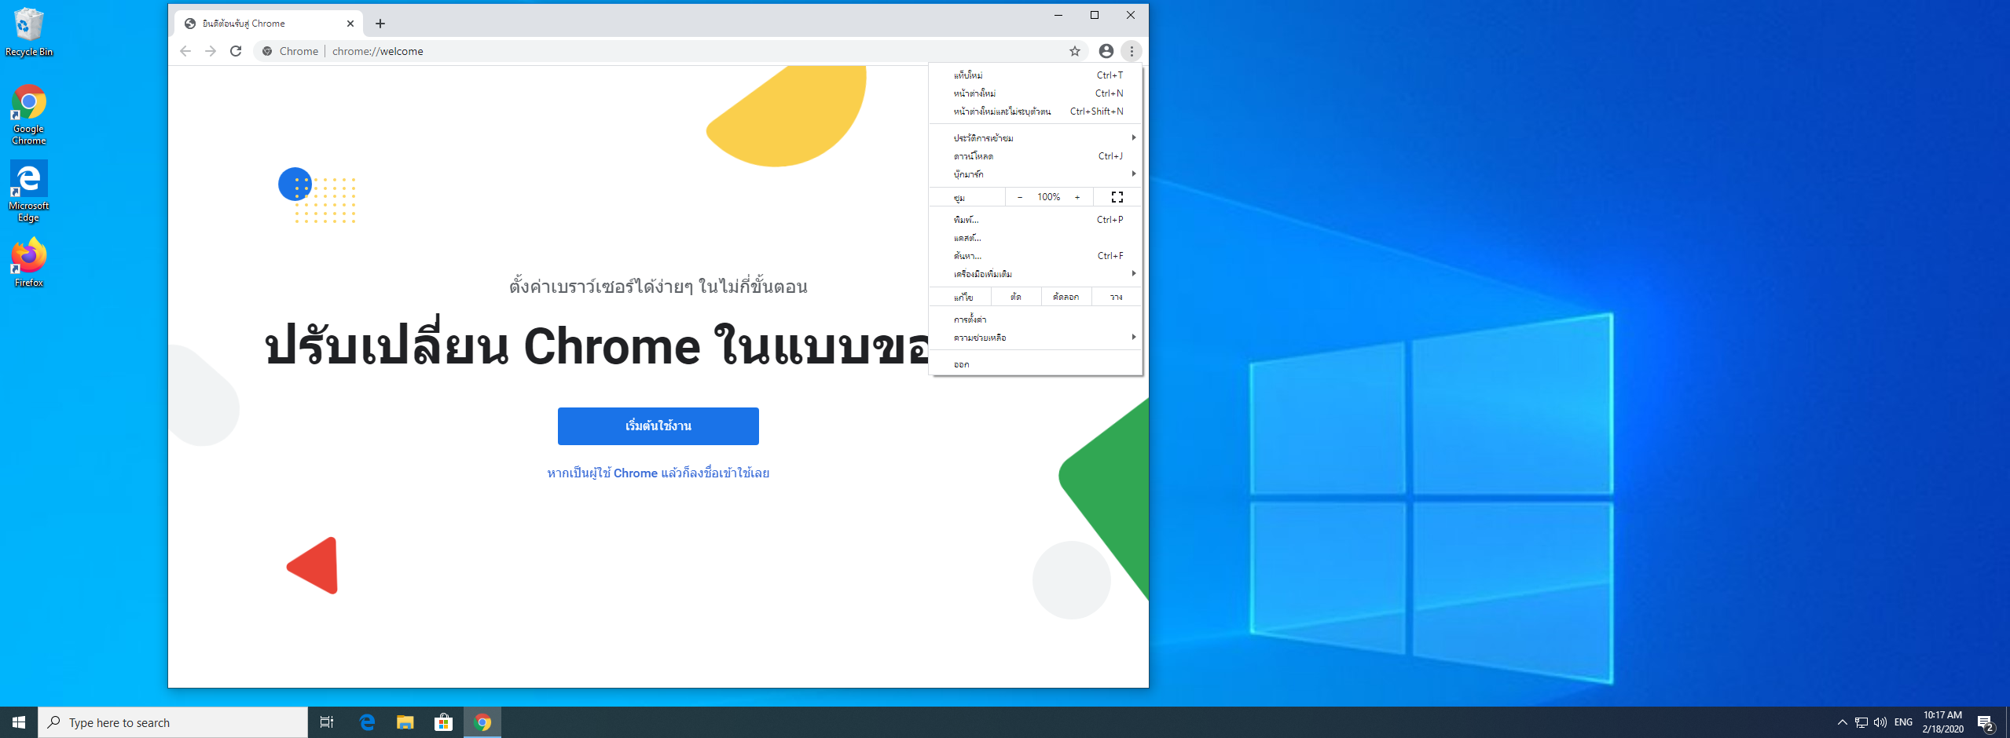Click the Show desktop strip on the taskbar

(2008, 722)
